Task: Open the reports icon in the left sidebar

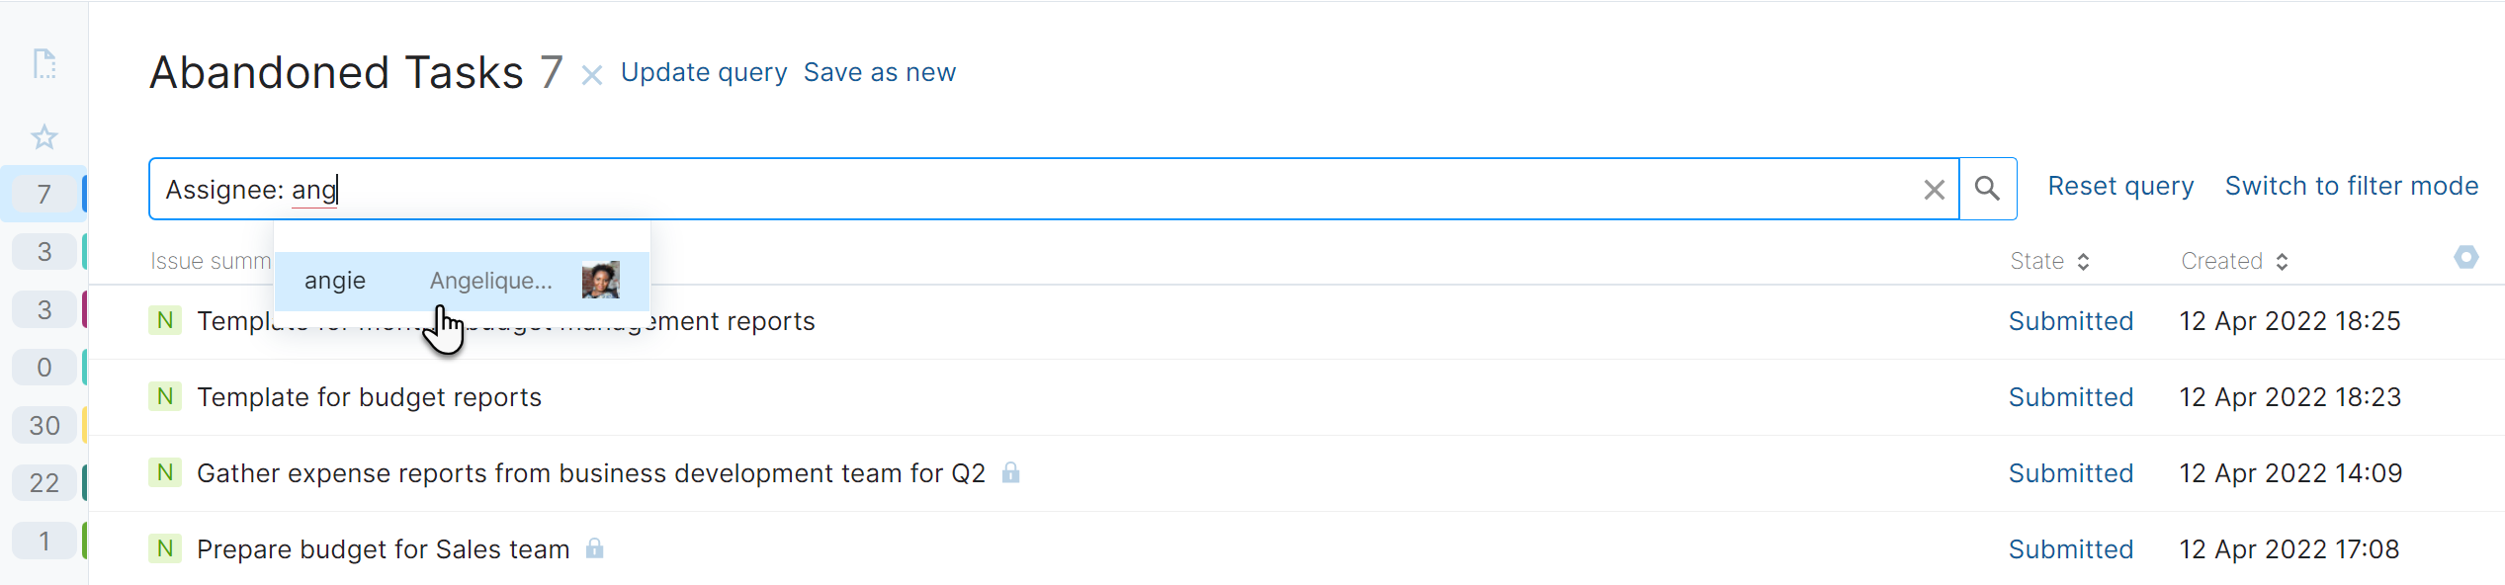Action: tap(44, 63)
